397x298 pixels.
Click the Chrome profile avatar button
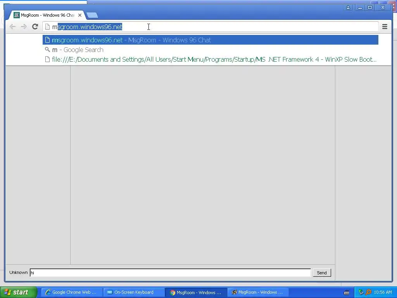[348, 8]
